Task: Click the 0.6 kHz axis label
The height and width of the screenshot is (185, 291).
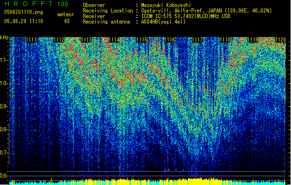Action: [x=4, y=176]
